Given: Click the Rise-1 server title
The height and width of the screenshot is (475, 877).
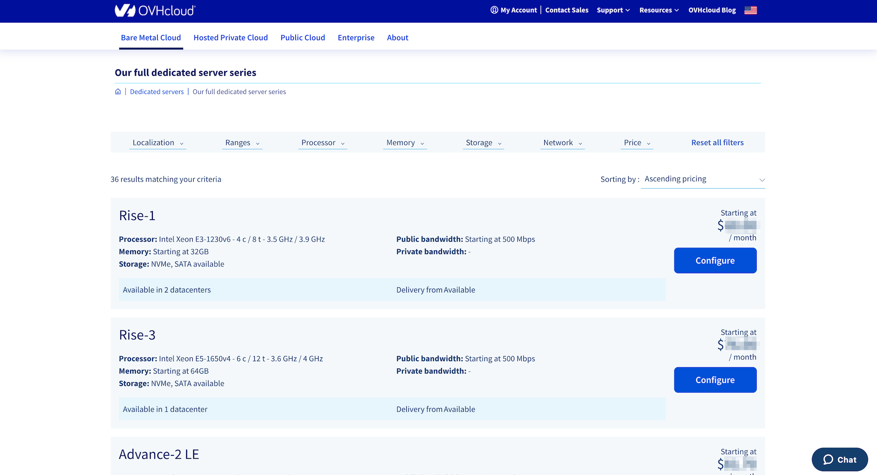Looking at the screenshot, I should pos(137,215).
